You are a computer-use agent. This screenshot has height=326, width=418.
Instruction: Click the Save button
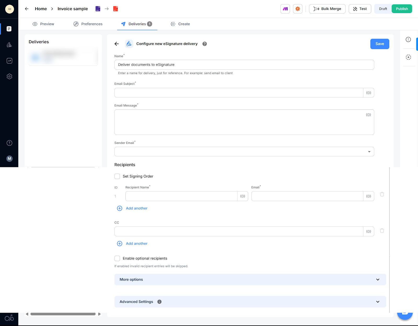[x=379, y=44]
